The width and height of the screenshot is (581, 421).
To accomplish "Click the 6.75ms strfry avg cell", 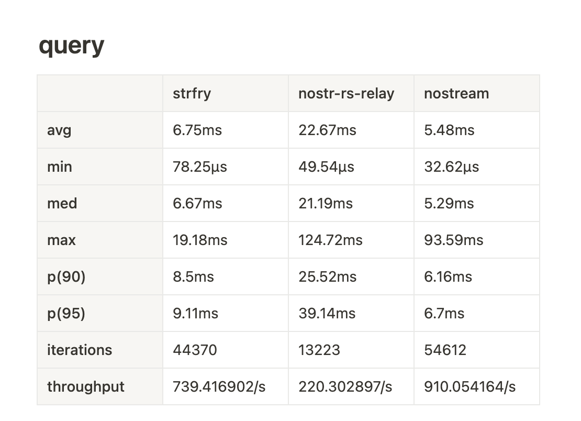I will point(197,130).
